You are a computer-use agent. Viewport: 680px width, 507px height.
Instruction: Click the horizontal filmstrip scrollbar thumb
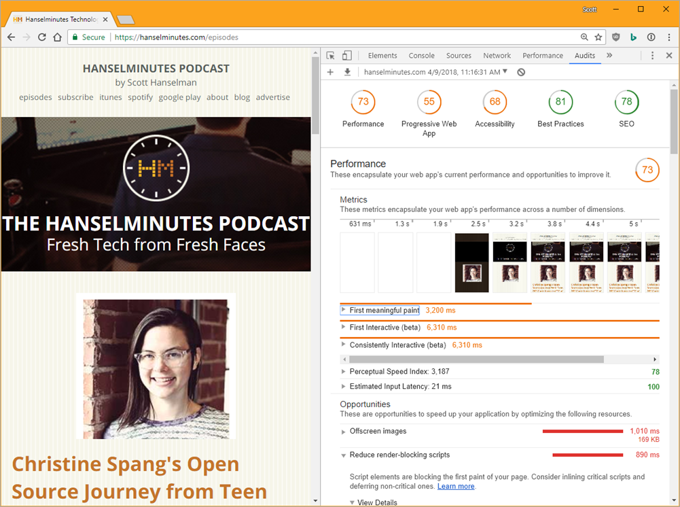tap(476, 360)
